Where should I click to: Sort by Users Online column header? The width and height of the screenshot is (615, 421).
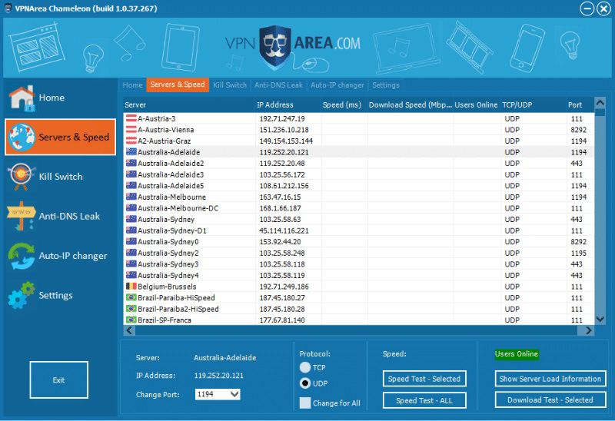(x=477, y=105)
